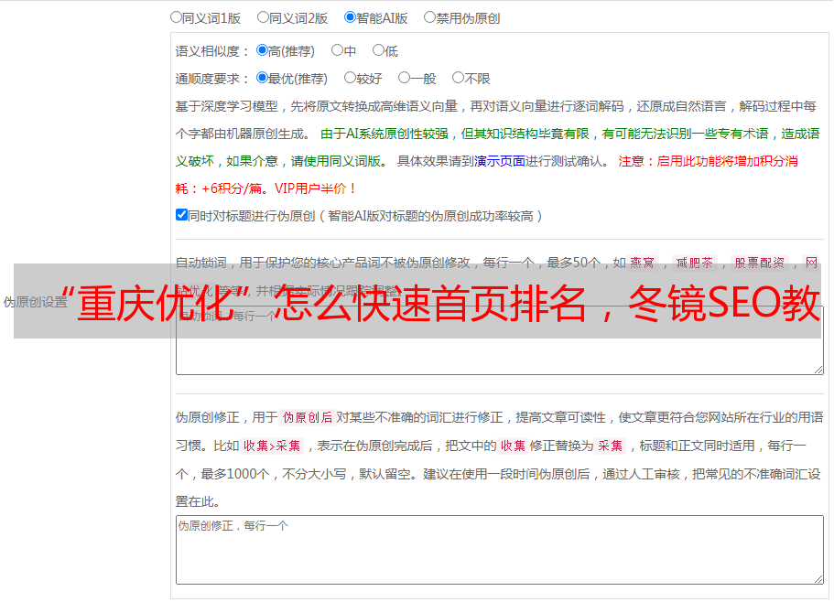The height and width of the screenshot is (602, 834).
Task: Open the 演示页面 link
Action: pyautogui.click(x=500, y=161)
